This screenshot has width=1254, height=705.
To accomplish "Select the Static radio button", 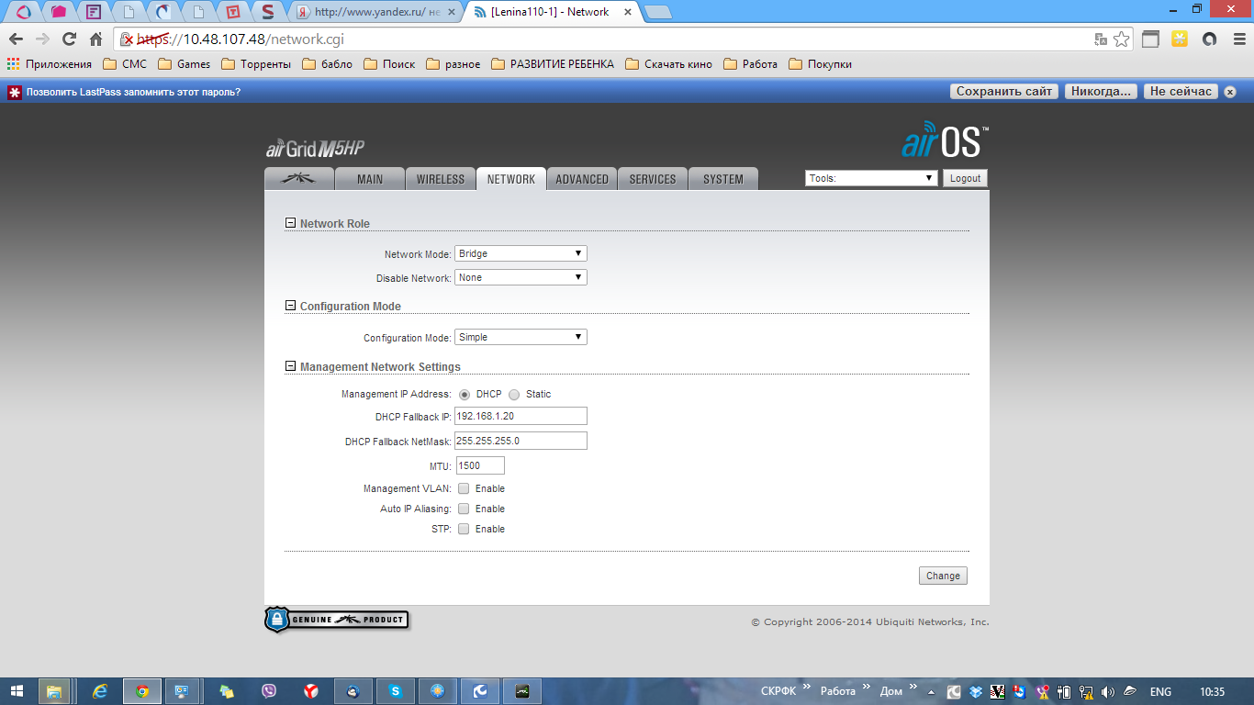I will 514,395.
